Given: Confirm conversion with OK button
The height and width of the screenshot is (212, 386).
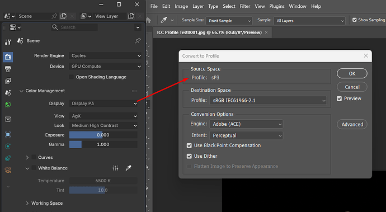Looking at the screenshot, I should tap(352, 74).
